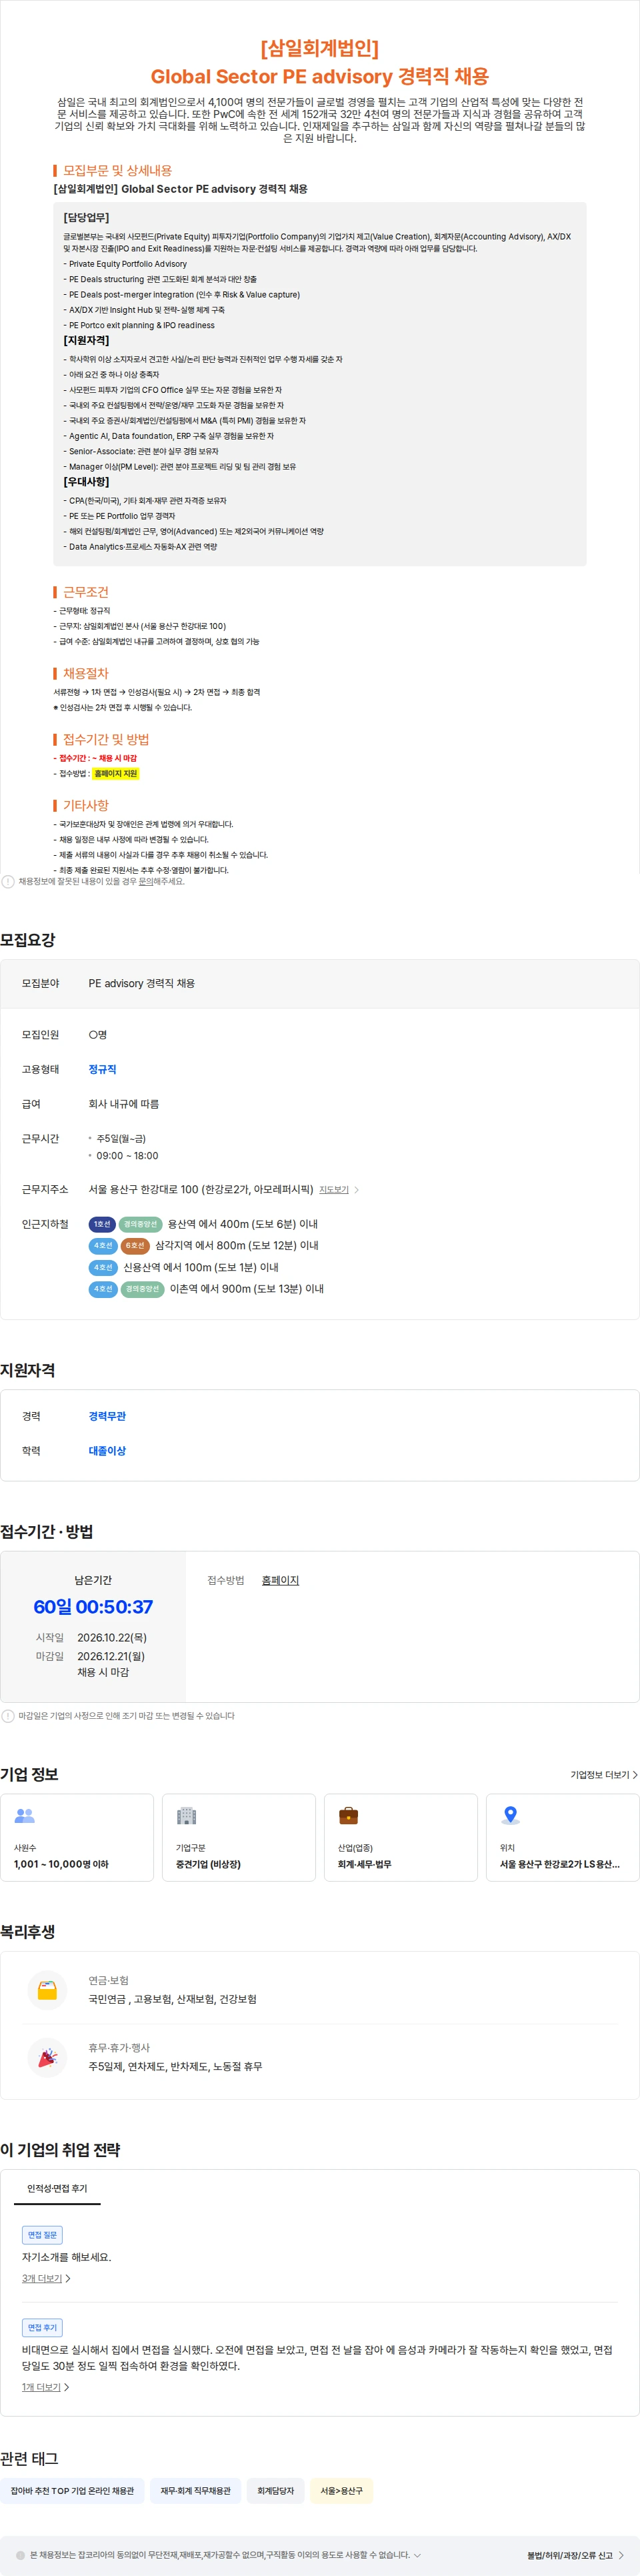Screen dimensions: 640x2576
Task: Click info icon beside 채용정보에 잘못된 내용
Action: pos(8,882)
